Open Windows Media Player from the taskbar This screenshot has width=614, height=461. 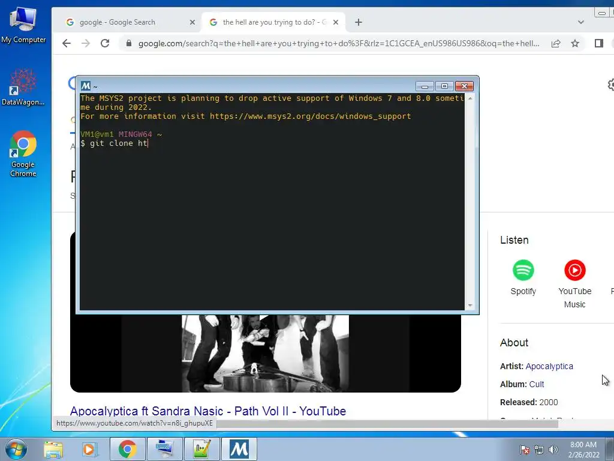(x=89, y=449)
